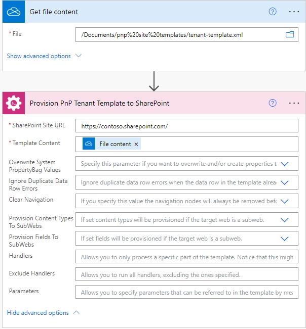The width and height of the screenshot is (306, 329).
Task: Click the OneDrive icon on Get file content
Action: [14, 12]
